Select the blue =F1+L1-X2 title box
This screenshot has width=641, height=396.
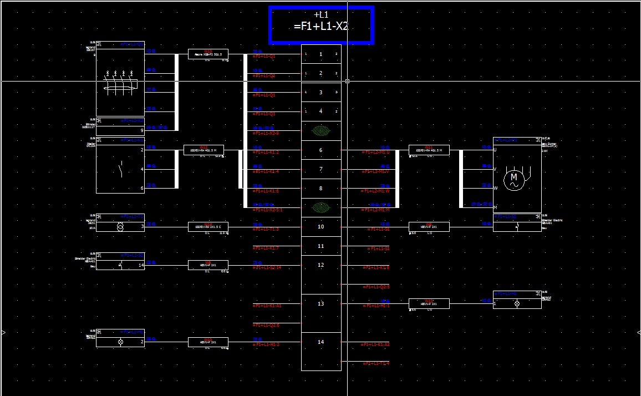tap(321, 25)
